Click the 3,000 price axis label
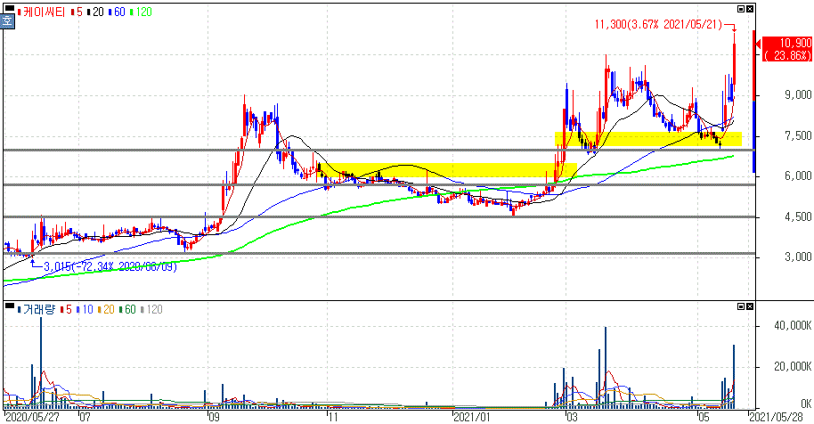 [798, 257]
